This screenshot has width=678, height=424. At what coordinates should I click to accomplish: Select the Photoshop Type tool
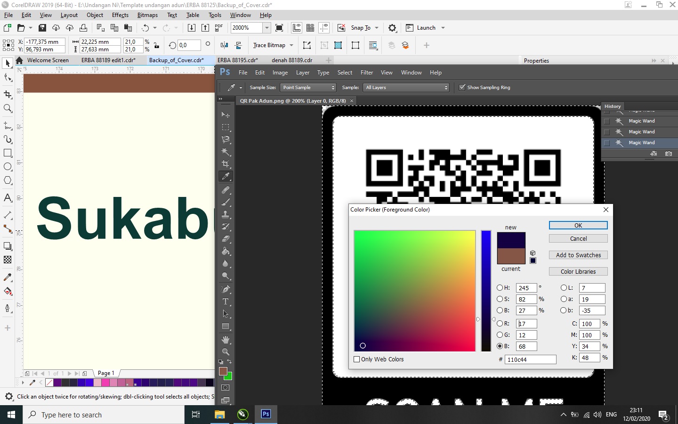pyautogui.click(x=226, y=302)
